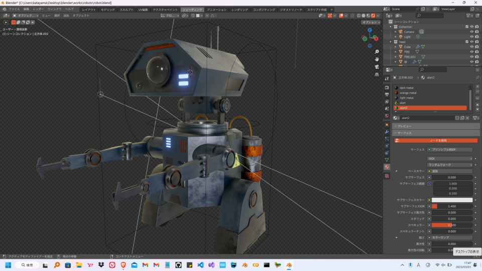This screenshot has height=271, width=482.
Task: Click the ノードを使用 button
Action: pyautogui.click(x=437, y=141)
